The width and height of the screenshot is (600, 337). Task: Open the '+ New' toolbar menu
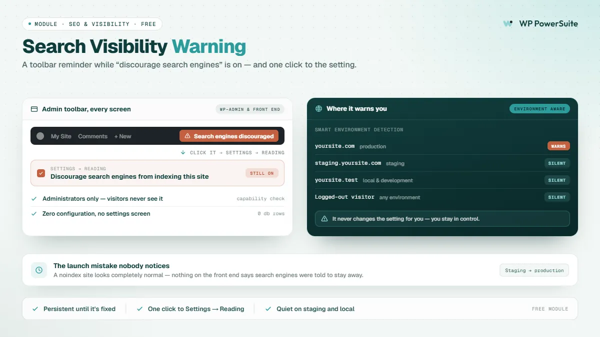click(122, 136)
